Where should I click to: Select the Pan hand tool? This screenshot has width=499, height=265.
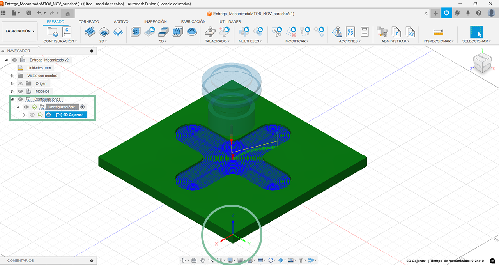click(202, 260)
